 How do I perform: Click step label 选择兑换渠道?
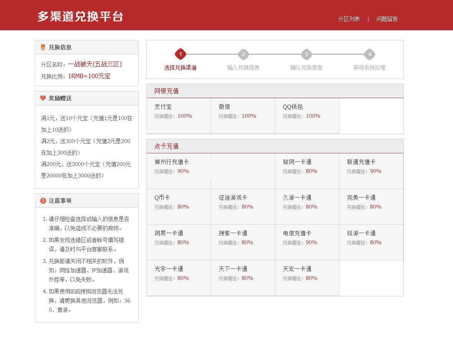tap(181, 68)
